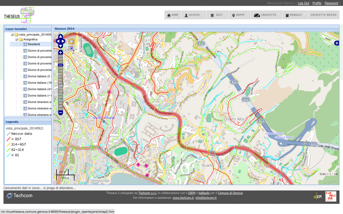Go to the Home menu item
This screenshot has width=343, height=214.
coord(173,15)
